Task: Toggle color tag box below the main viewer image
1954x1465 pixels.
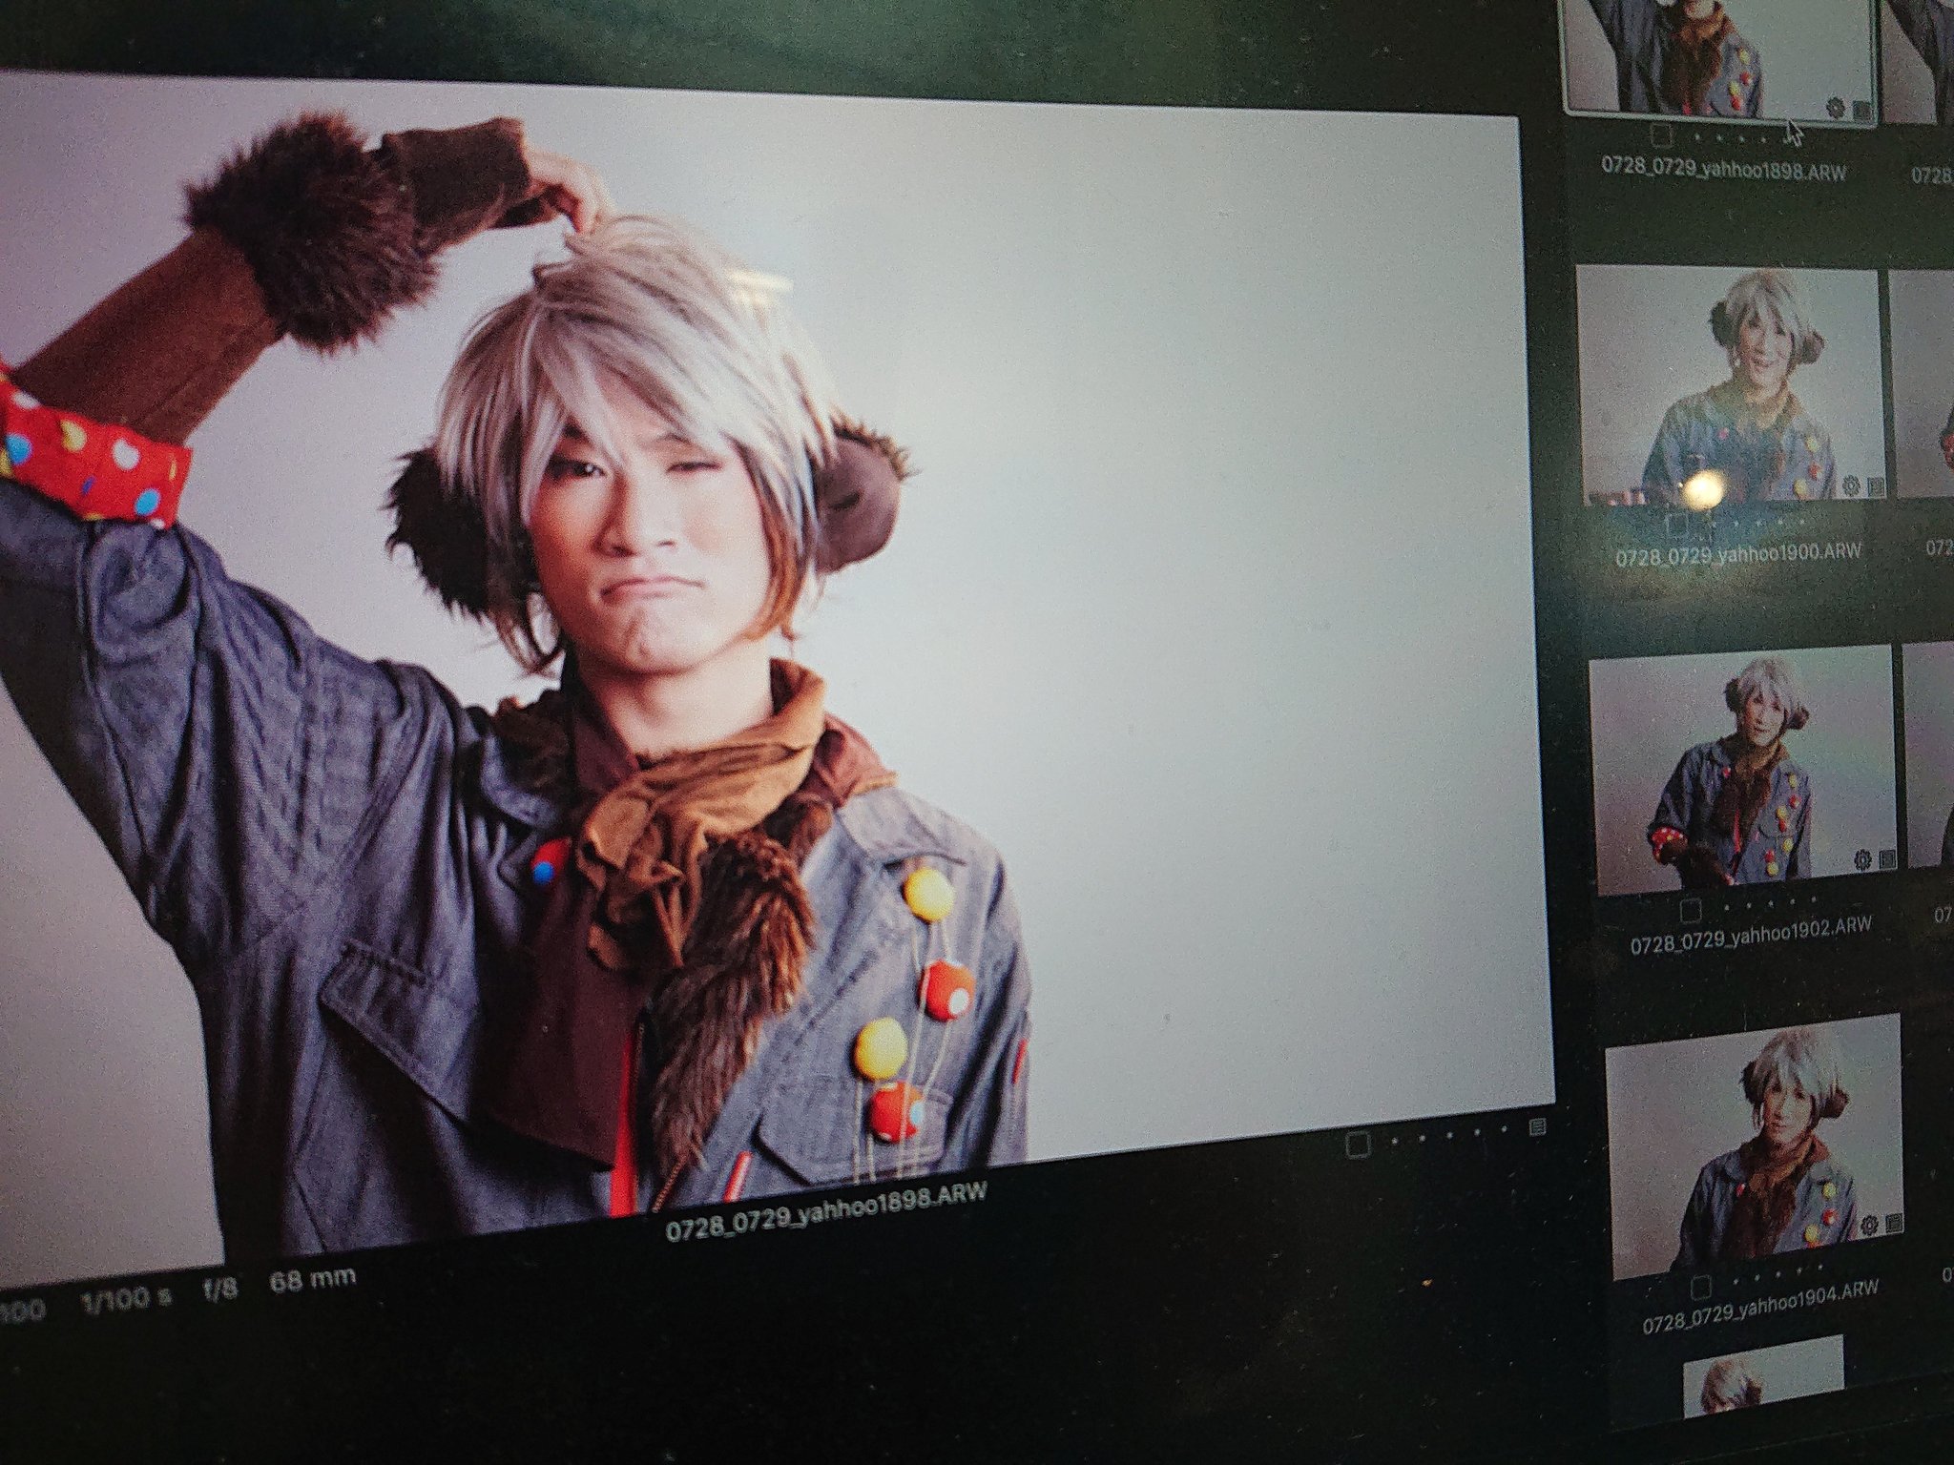Action: click(x=1359, y=1145)
